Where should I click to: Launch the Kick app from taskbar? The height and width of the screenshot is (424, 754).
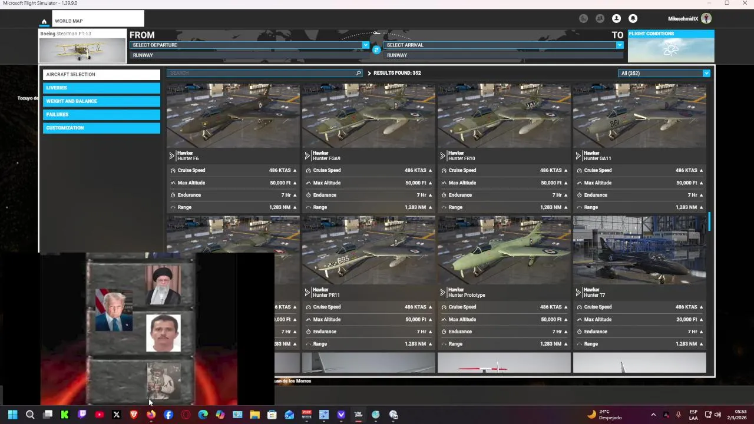click(x=65, y=415)
